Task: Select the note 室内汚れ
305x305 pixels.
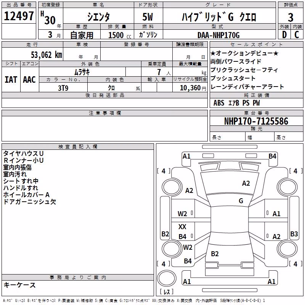Action: (x=15, y=174)
